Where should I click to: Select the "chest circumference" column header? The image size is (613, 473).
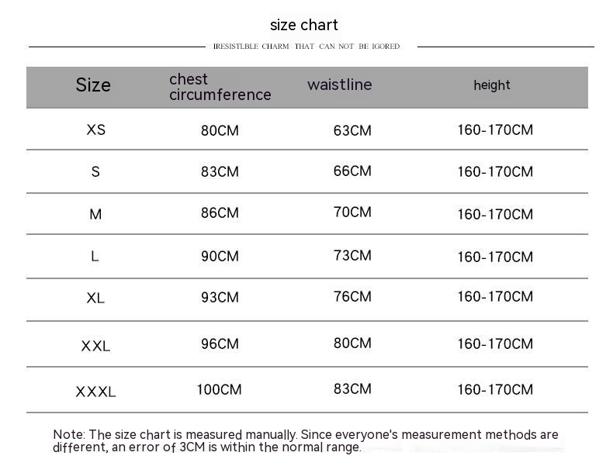point(220,87)
